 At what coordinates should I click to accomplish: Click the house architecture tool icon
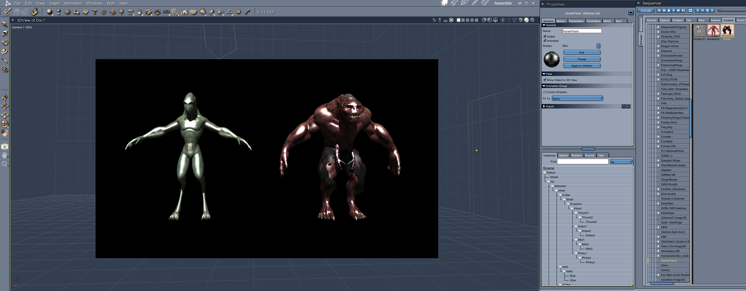coord(184,12)
